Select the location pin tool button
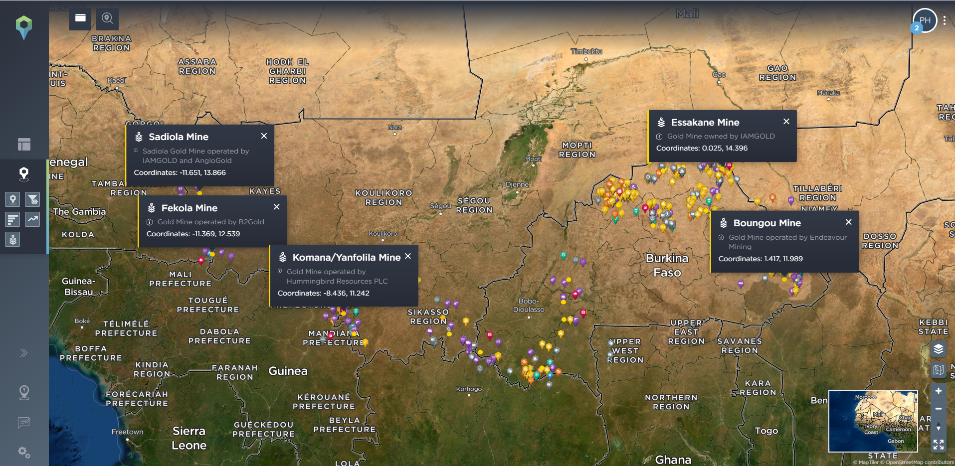Viewport: 955px width, 466px height. [13, 199]
